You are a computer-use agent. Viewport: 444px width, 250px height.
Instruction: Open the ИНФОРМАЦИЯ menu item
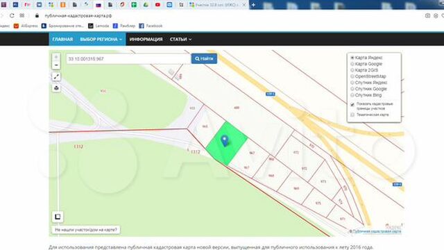[x=146, y=39]
